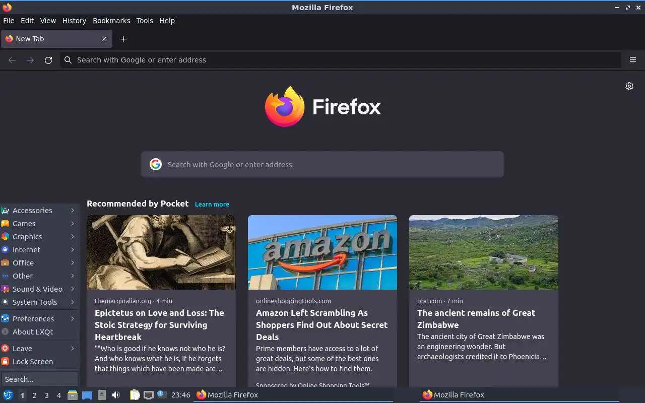This screenshot has width=645, height=403.
Task: Click Lock Screen menu entry
Action: (x=39, y=362)
